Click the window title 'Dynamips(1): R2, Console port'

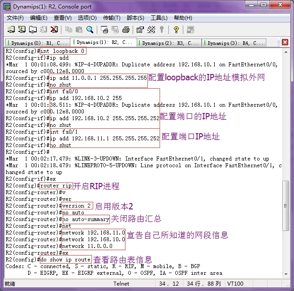(52, 7)
